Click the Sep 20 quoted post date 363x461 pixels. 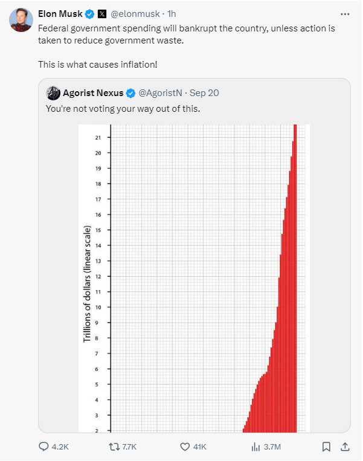click(204, 93)
